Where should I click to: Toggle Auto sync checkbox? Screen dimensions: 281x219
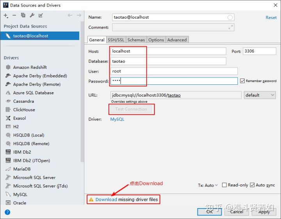point(252,185)
